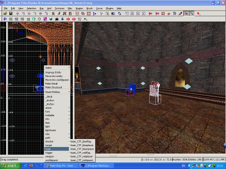Image resolution: width=226 pixels, height=169 pixels.
Task: Open the Curve menu
Action: [99, 8]
